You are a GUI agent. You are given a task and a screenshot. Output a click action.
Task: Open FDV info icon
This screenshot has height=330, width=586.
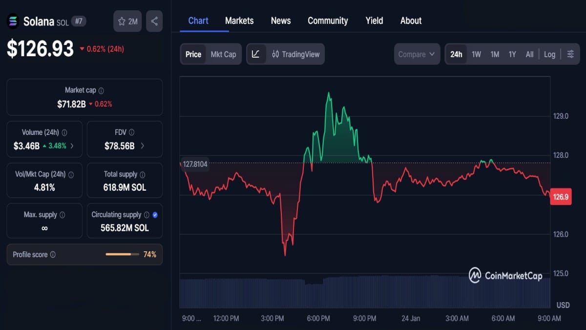131,132
